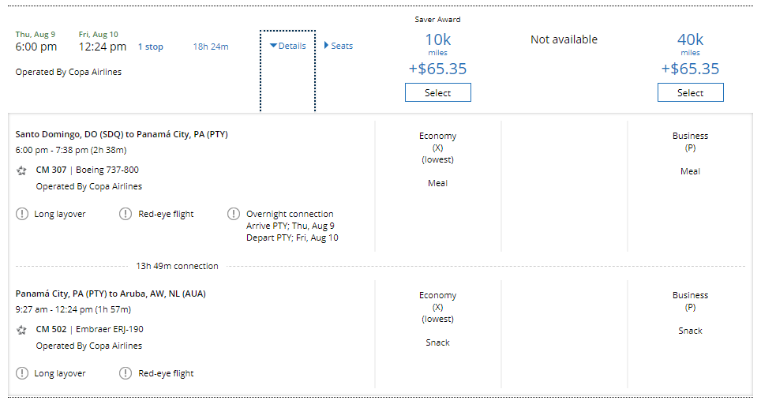Click the Star Alliance icon beside CM 502

tap(21, 330)
